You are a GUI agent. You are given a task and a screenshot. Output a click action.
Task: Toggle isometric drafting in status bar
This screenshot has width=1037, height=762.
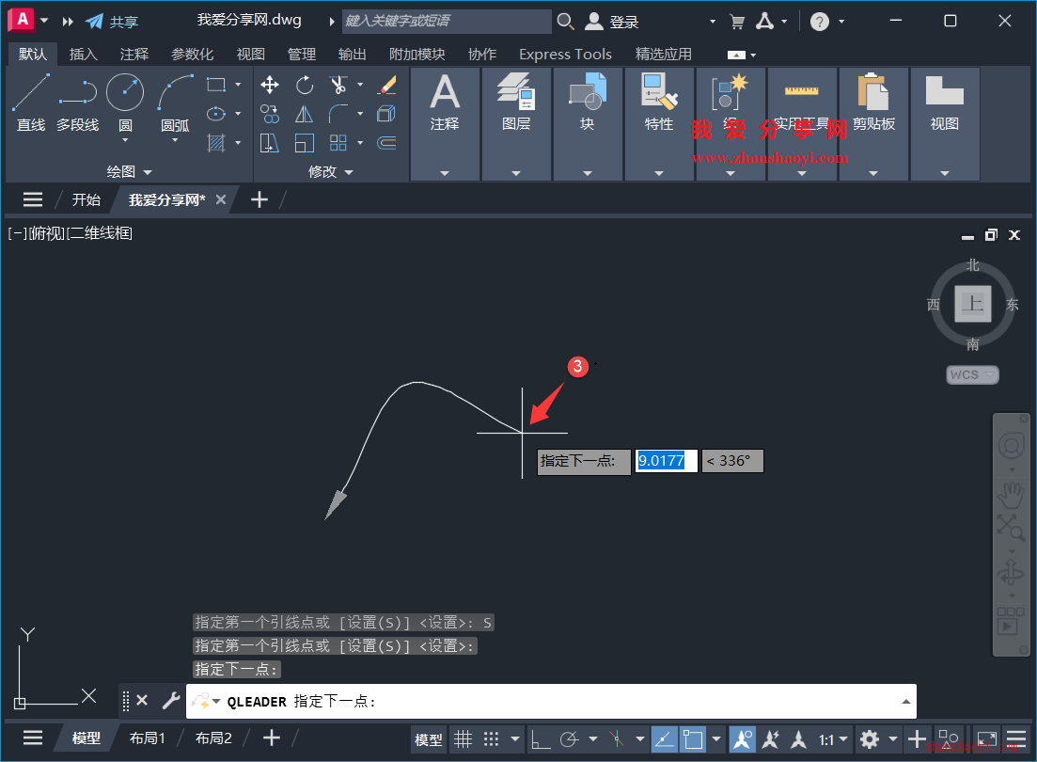click(x=617, y=738)
